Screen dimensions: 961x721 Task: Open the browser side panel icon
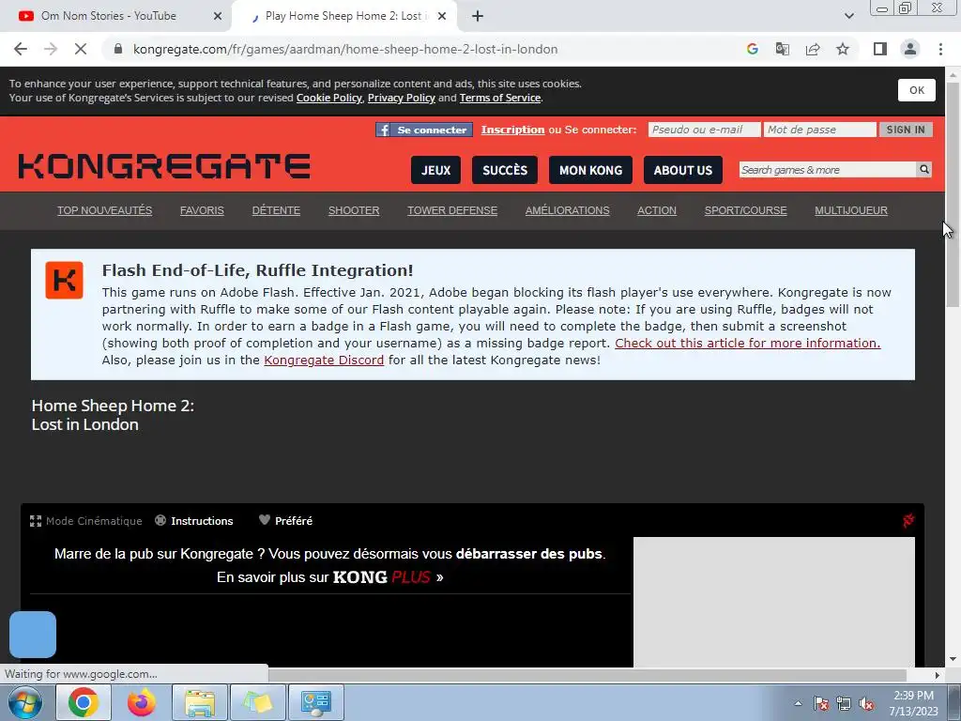(x=880, y=49)
